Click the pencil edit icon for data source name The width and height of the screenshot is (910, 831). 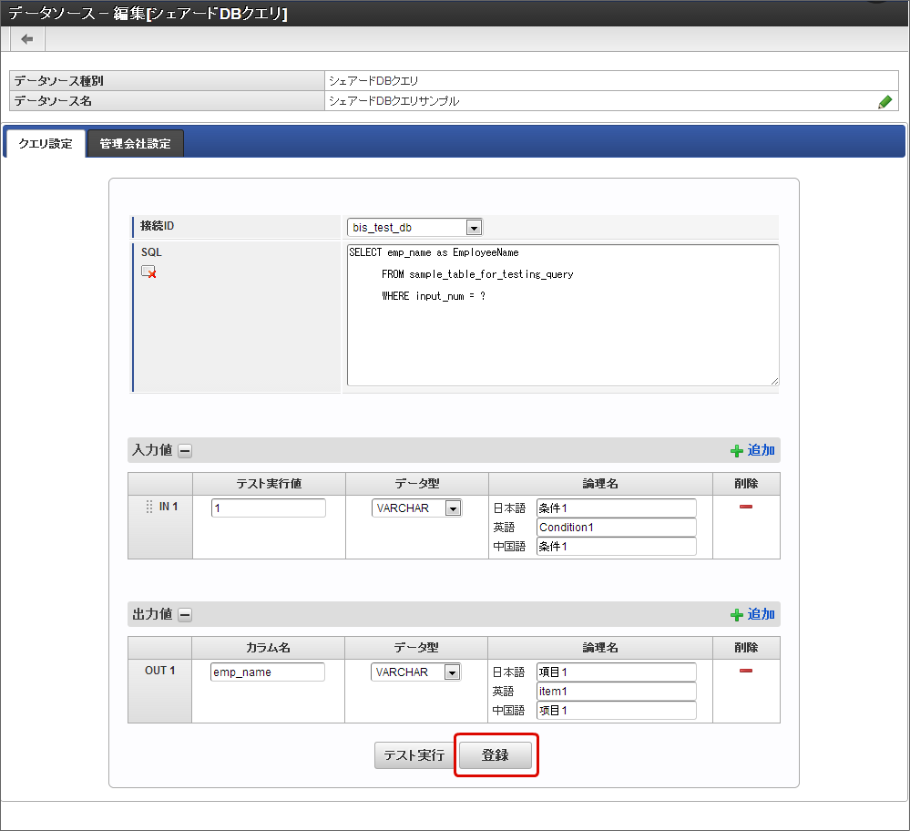point(884,102)
